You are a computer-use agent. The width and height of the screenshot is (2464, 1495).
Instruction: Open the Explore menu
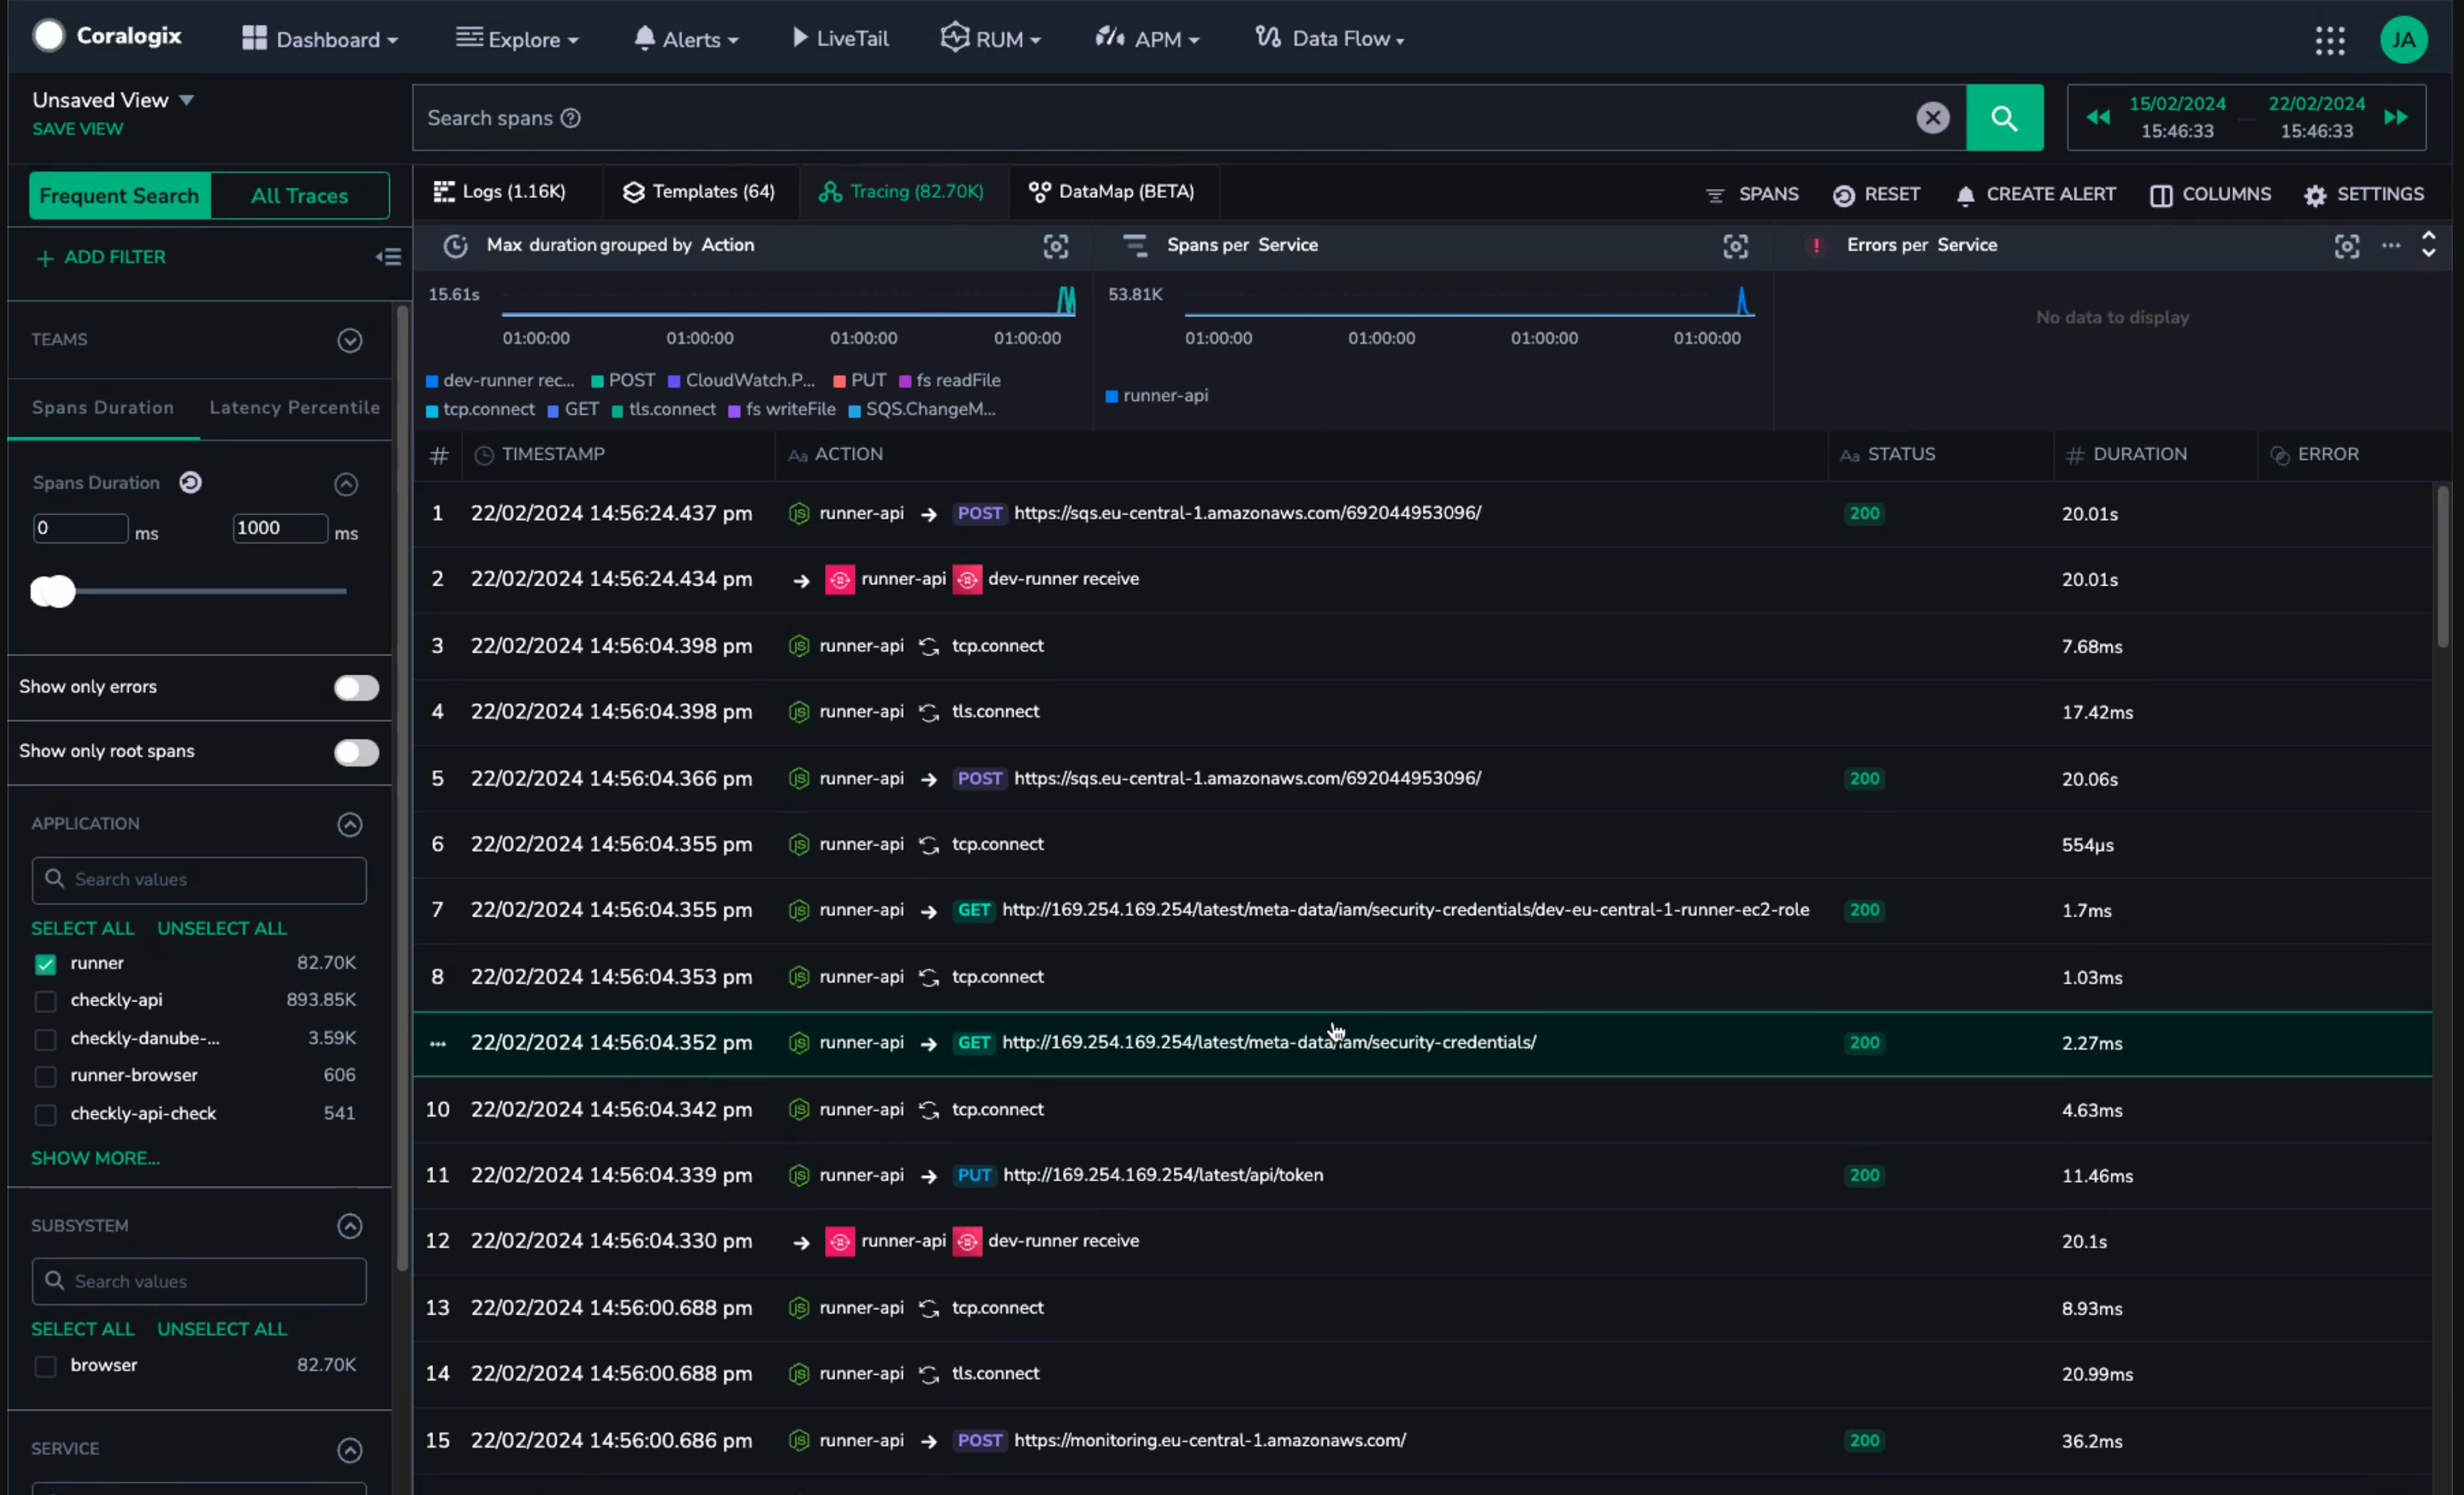pyautogui.click(x=517, y=40)
